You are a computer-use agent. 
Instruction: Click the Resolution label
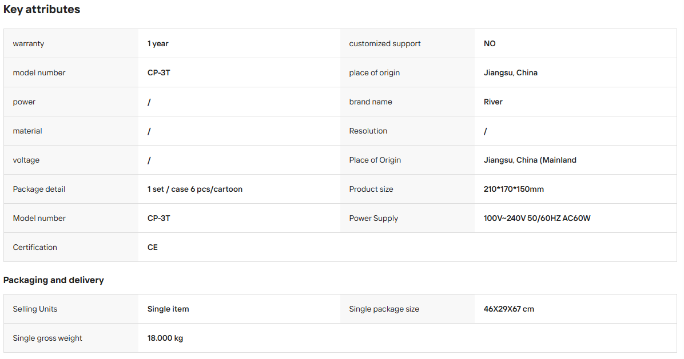click(368, 131)
